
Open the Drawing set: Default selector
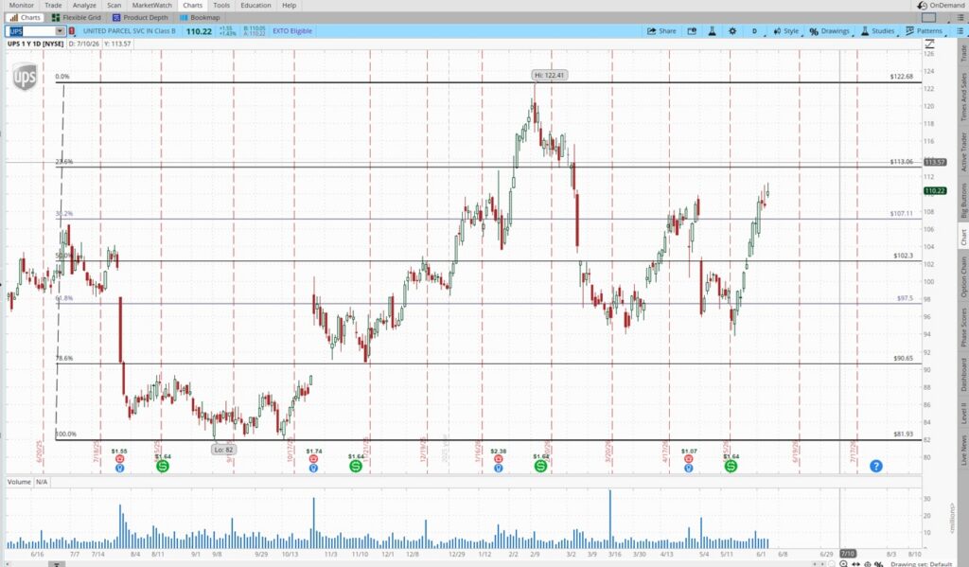point(921,564)
